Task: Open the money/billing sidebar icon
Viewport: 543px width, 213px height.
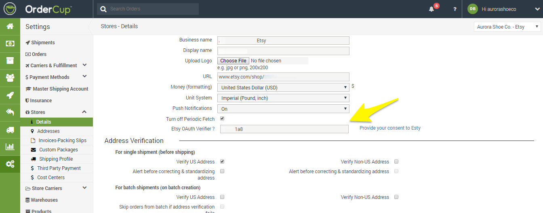Action: (x=10, y=43)
